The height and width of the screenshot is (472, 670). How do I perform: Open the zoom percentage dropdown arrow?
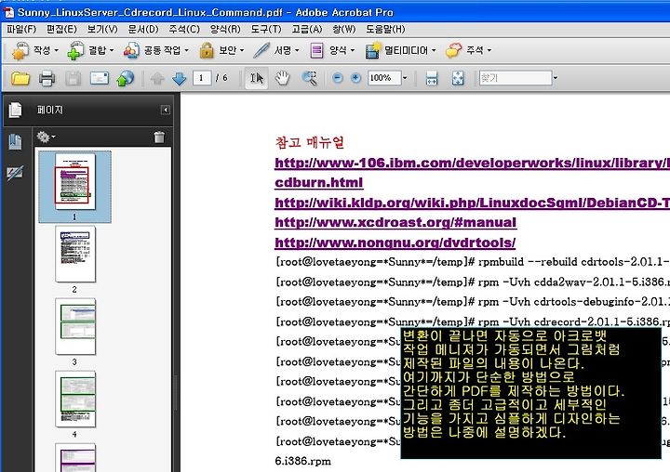coord(405,78)
